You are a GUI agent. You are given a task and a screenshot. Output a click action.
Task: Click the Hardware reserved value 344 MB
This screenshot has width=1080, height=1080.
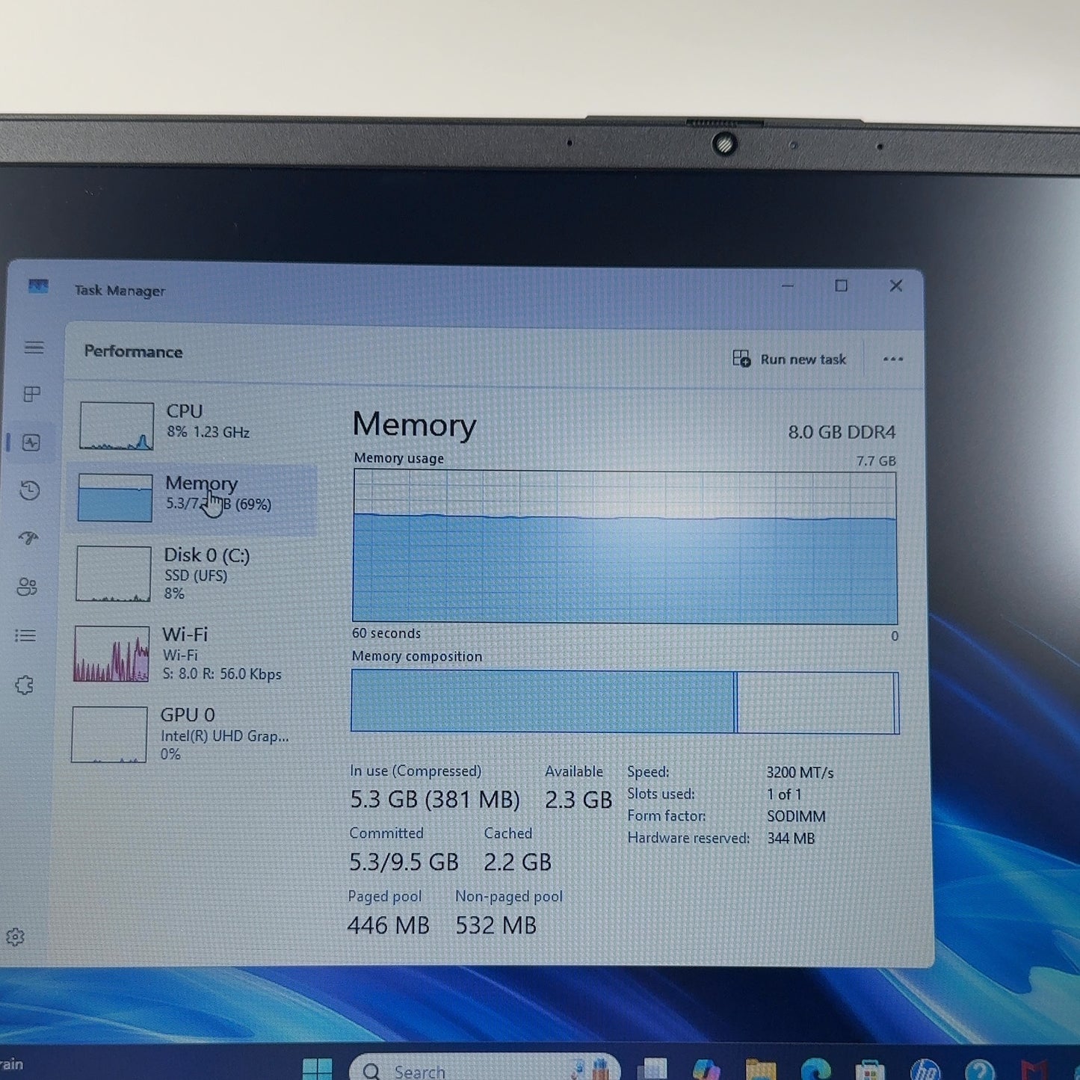791,839
